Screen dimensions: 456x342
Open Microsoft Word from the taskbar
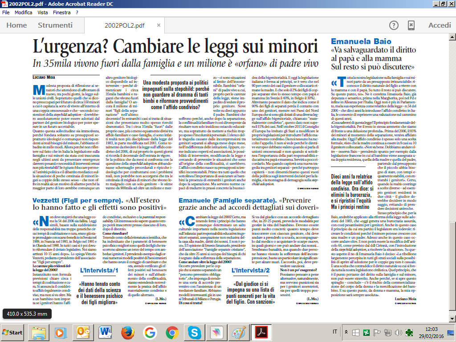(x=105, y=332)
